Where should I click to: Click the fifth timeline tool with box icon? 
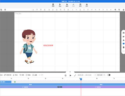tap(28, 75)
